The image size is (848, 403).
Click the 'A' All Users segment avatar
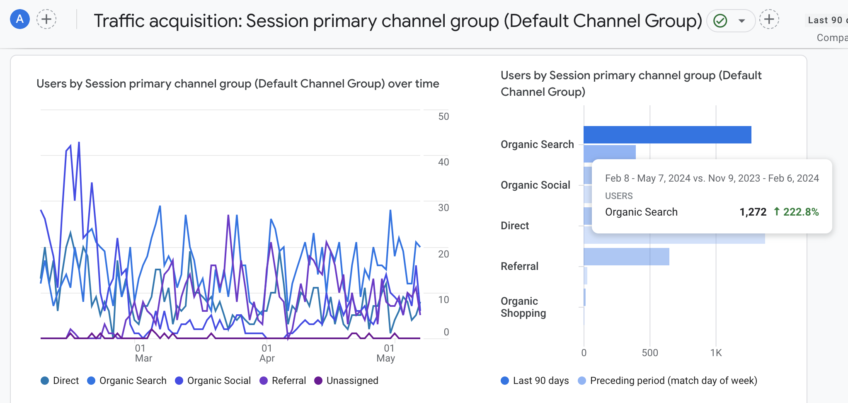click(19, 19)
